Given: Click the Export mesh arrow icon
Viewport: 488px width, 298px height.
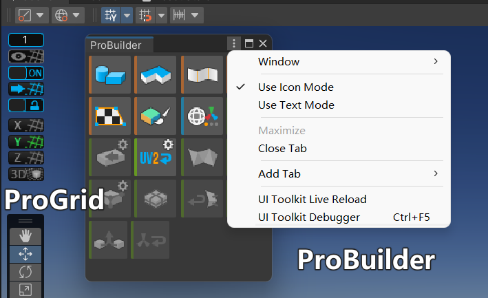Looking at the screenshot, I should (110, 158).
